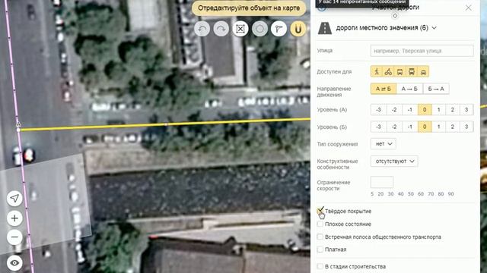Screen dimensions: 487x273
Task: Set Уровень (А) to 1
Action: pos(438,109)
